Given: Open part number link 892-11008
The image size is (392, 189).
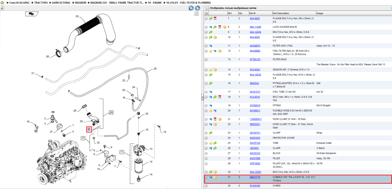Looking at the screenshot, I should pyautogui.click(x=256, y=27).
